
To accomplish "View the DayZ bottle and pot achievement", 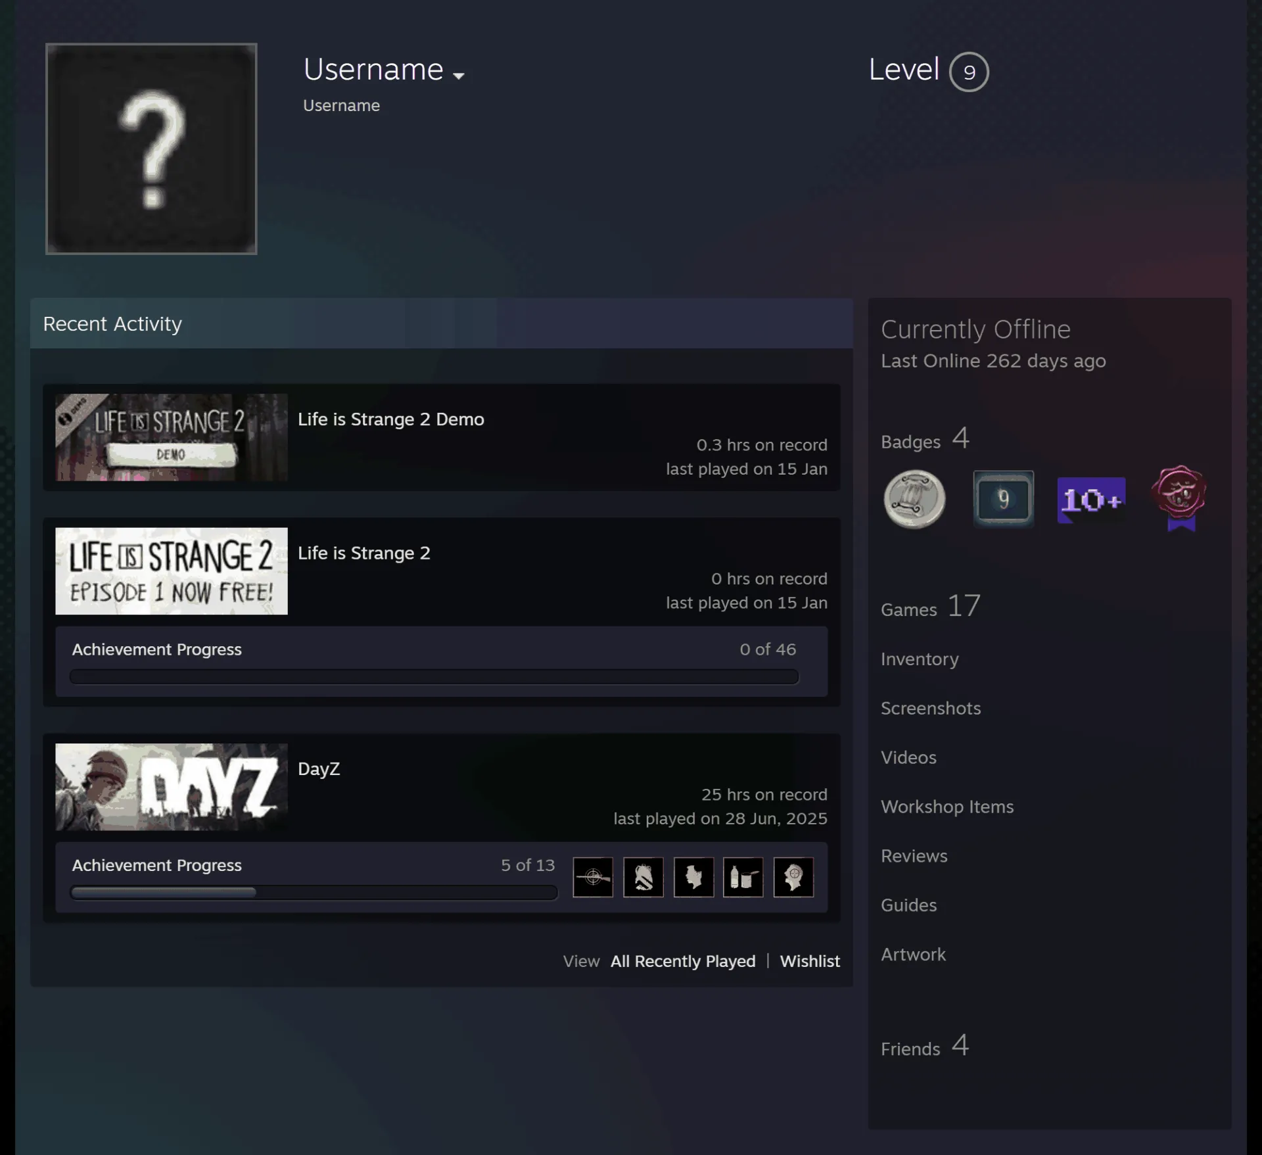I will click(743, 877).
